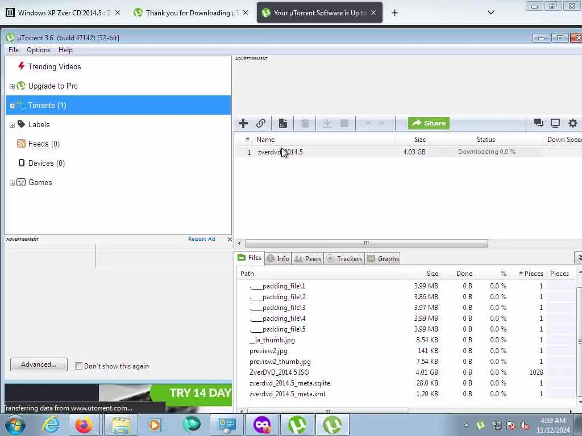The width and height of the screenshot is (582, 436).
Task: Select zverdvd_2014.5_meta.sqlite file row
Action: point(406,383)
